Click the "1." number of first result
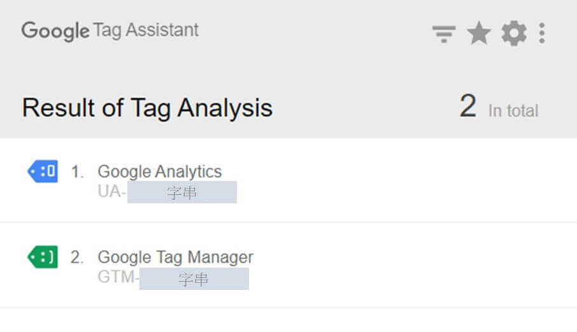 coord(78,172)
